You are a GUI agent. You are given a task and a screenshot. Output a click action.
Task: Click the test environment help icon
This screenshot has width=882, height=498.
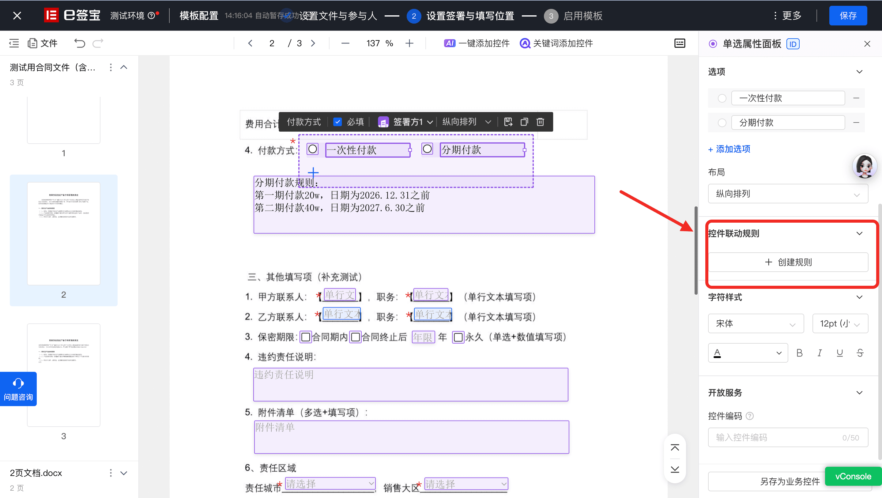[x=151, y=16]
